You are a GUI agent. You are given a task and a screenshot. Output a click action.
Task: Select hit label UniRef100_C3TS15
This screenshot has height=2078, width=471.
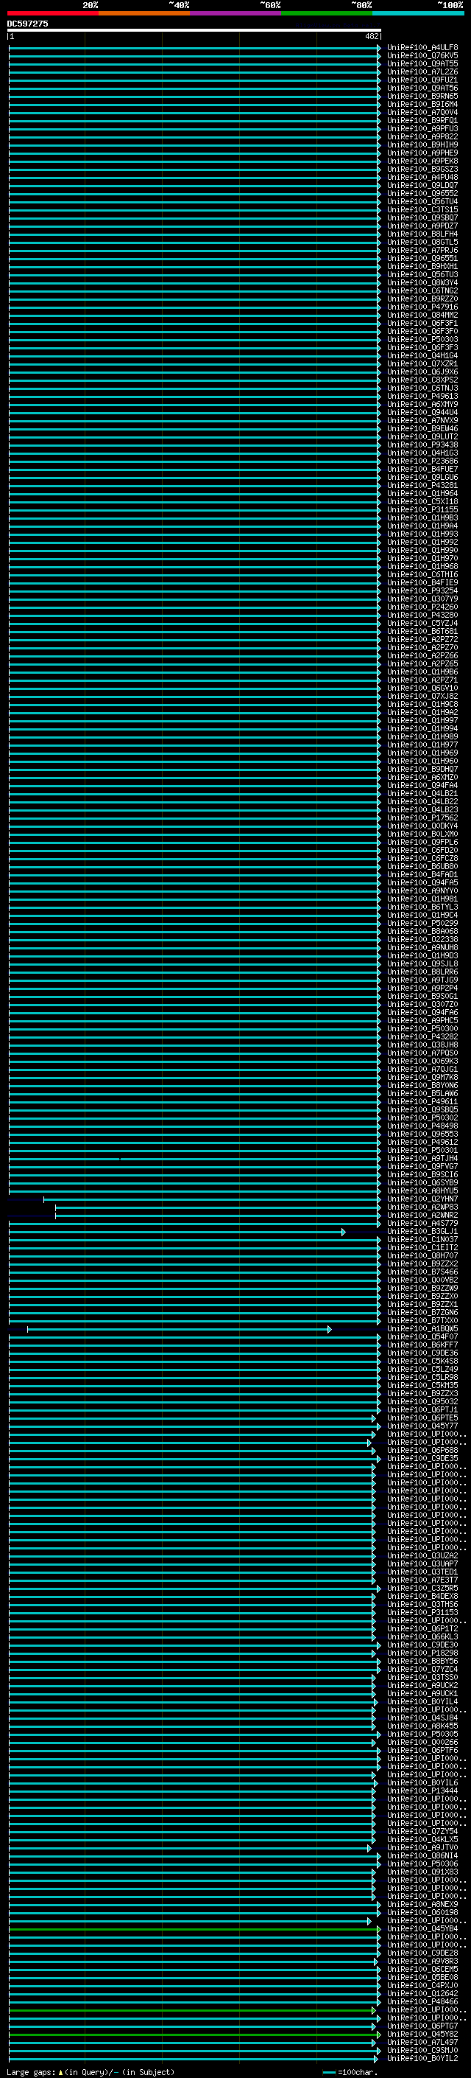pyautogui.click(x=422, y=210)
